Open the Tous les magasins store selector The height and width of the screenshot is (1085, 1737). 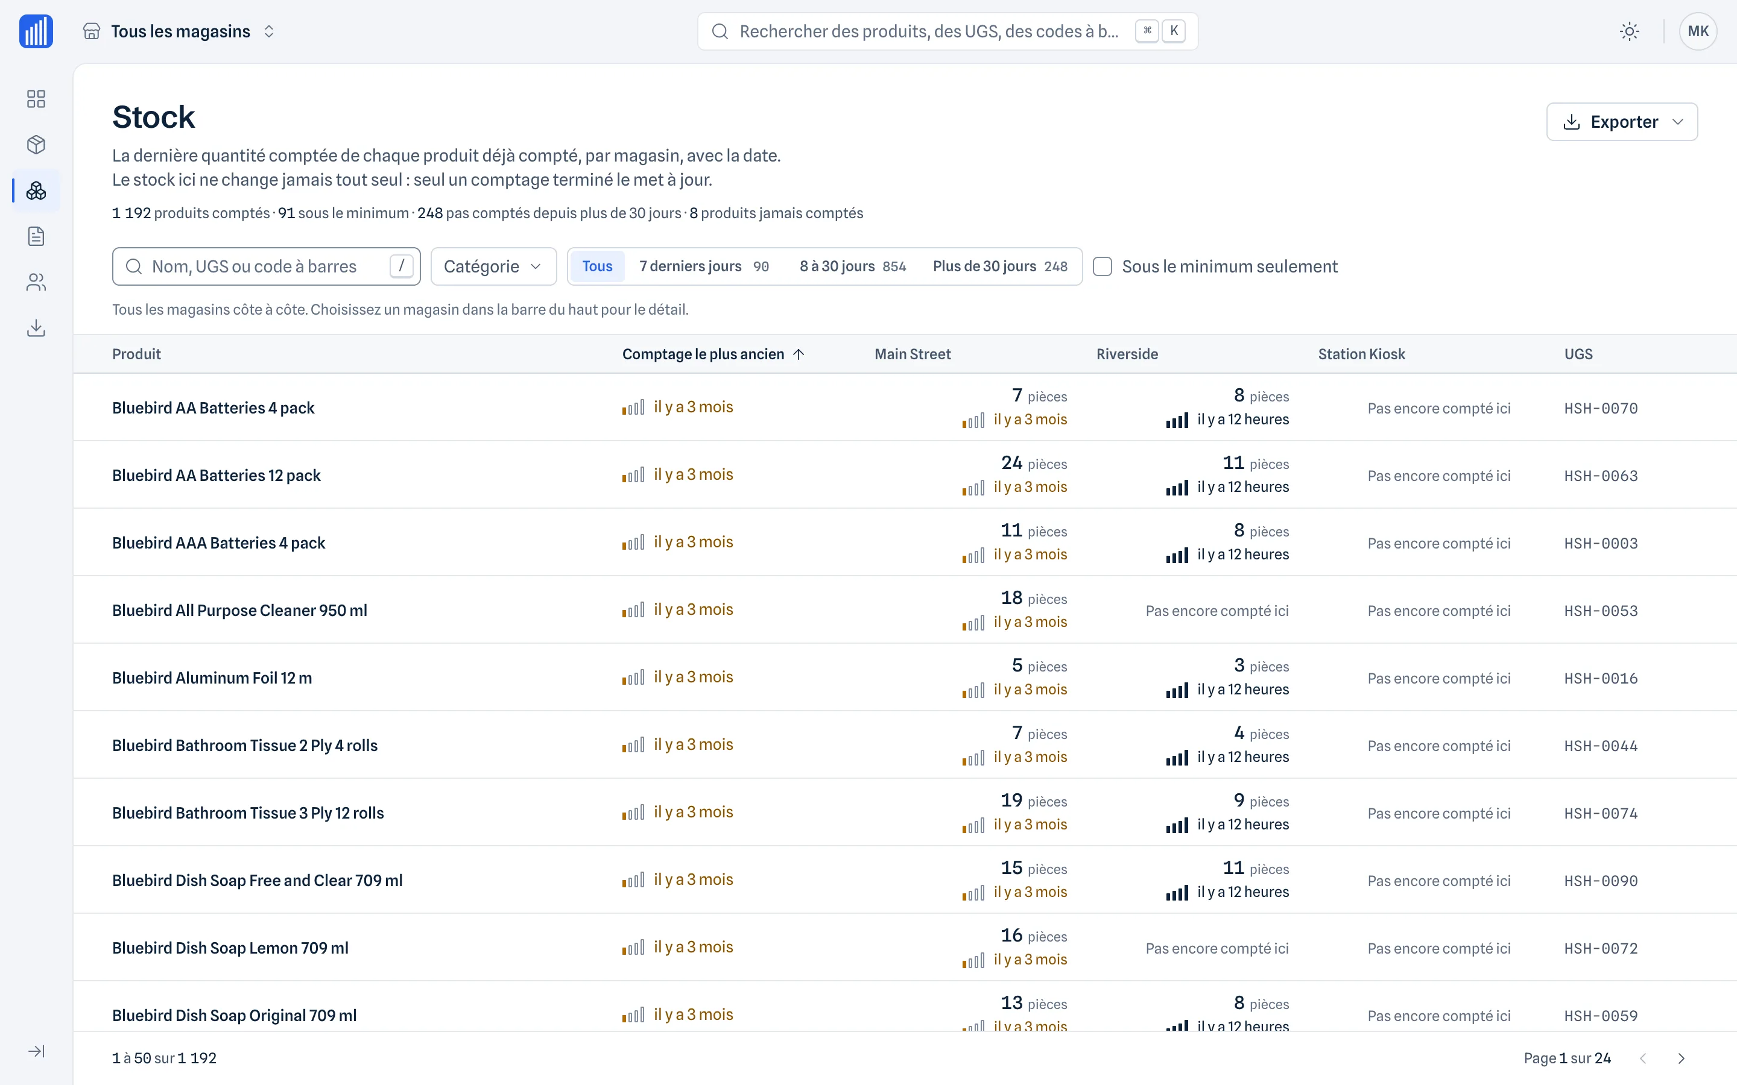click(x=180, y=31)
